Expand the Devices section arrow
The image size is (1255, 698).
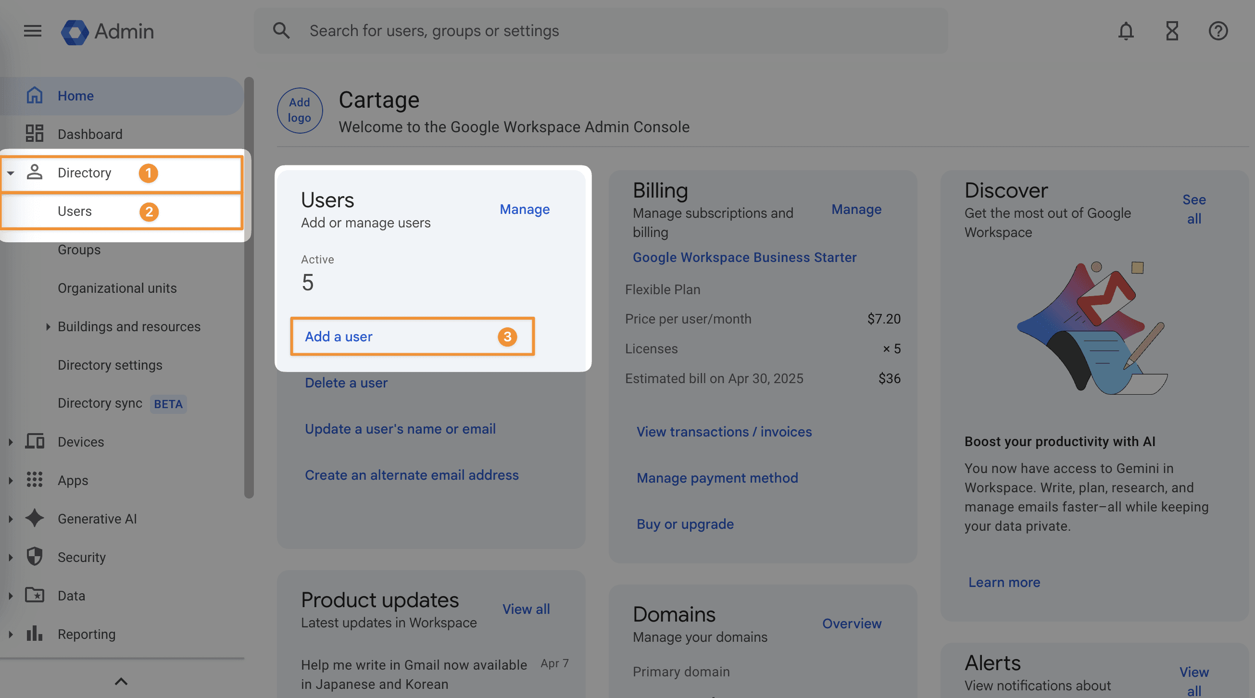(10, 442)
